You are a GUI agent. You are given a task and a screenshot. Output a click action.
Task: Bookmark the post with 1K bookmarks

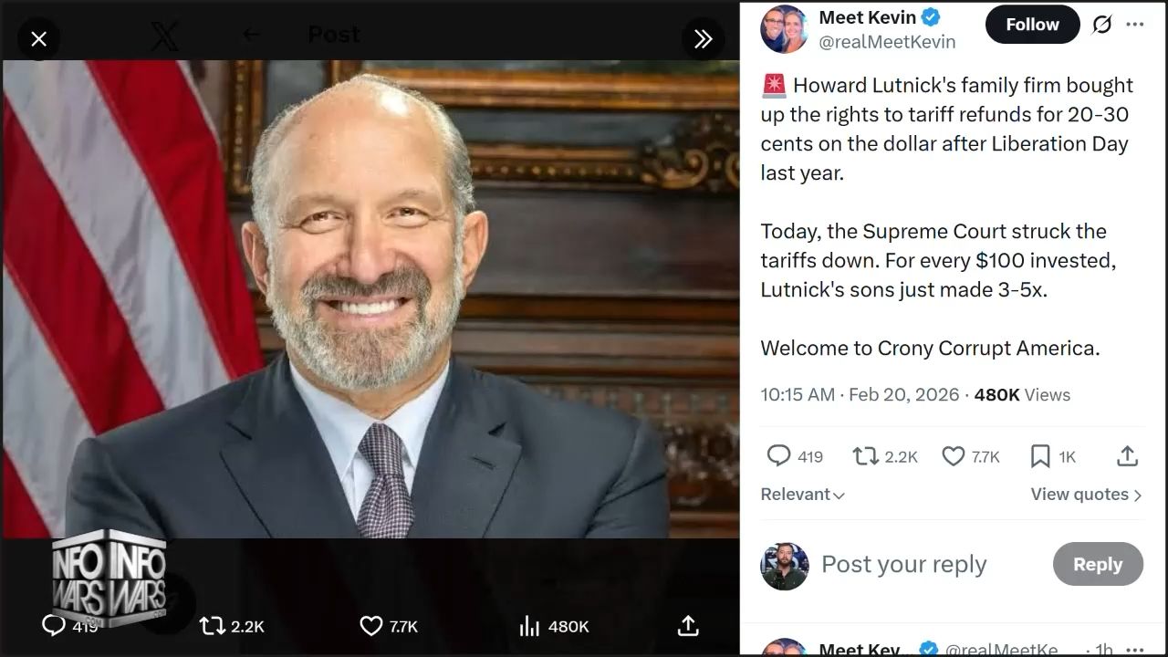click(x=1040, y=455)
